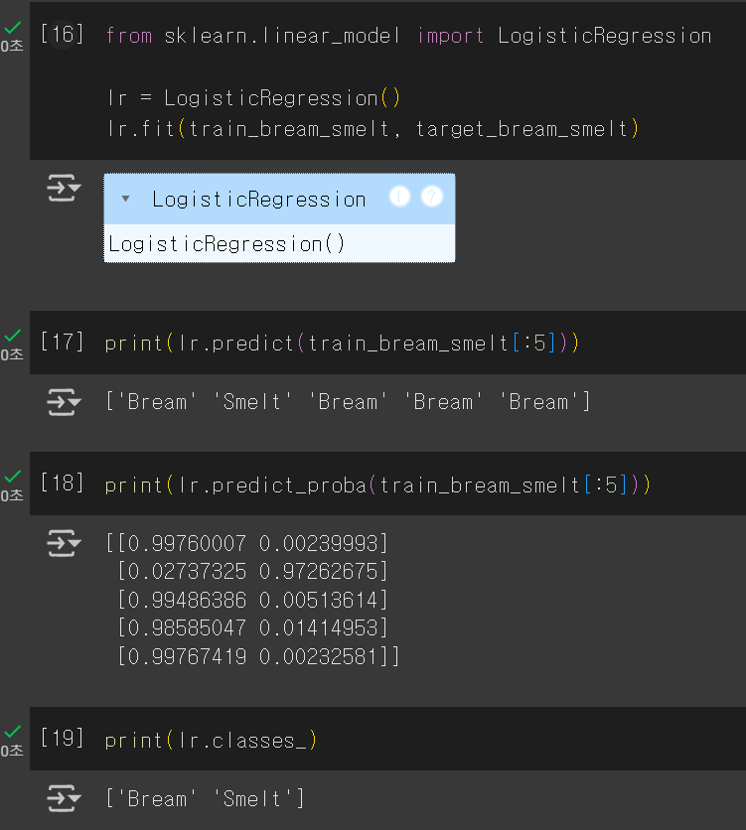746x830 pixels.
Task: Click the value 0.98585047 in the output
Action: (x=187, y=628)
